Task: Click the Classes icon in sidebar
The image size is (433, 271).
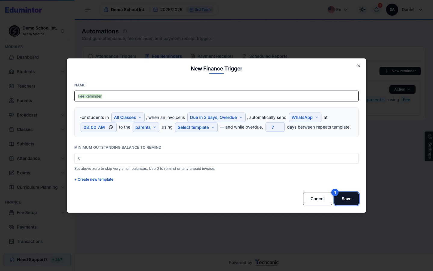Action: [x=11, y=129]
